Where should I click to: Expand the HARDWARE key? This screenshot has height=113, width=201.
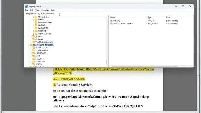pyautogui.click(x=31, y=53)
